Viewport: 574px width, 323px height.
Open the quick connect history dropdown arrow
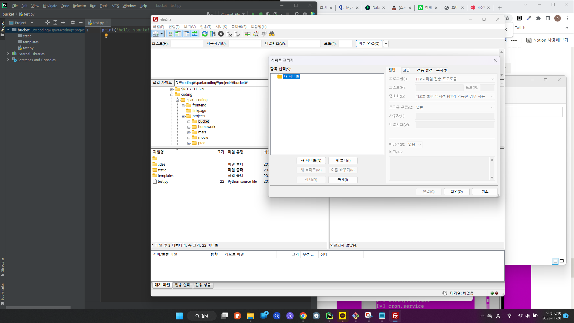click(x=386, y=44)
